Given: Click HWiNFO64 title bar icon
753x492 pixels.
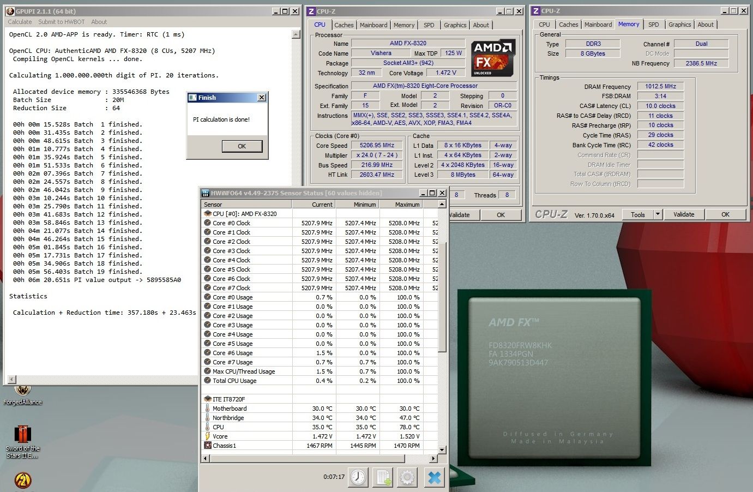Looking at the screenshot, I should pyautogui.click(x=206, y=193).
